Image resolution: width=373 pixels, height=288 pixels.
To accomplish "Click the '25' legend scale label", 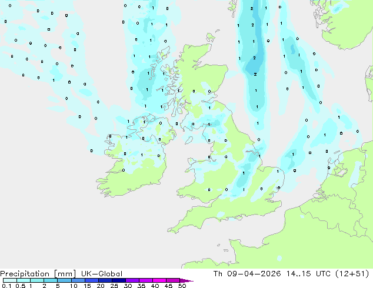I will [x=114, y=286].
